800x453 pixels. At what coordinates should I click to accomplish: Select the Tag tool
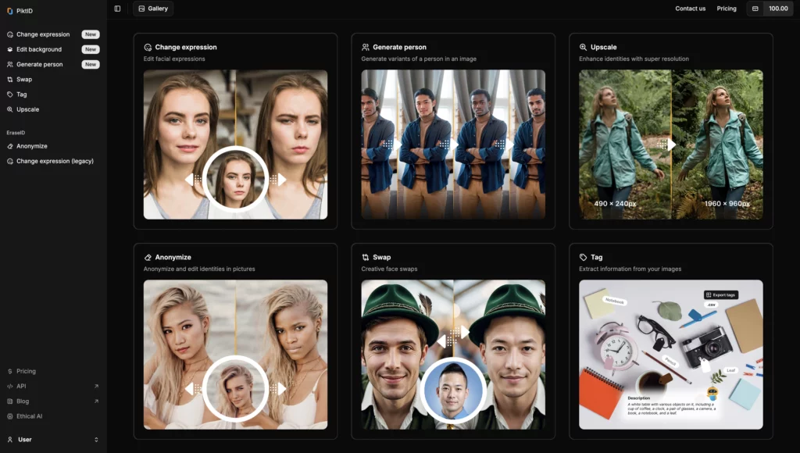tap(23, 94)
